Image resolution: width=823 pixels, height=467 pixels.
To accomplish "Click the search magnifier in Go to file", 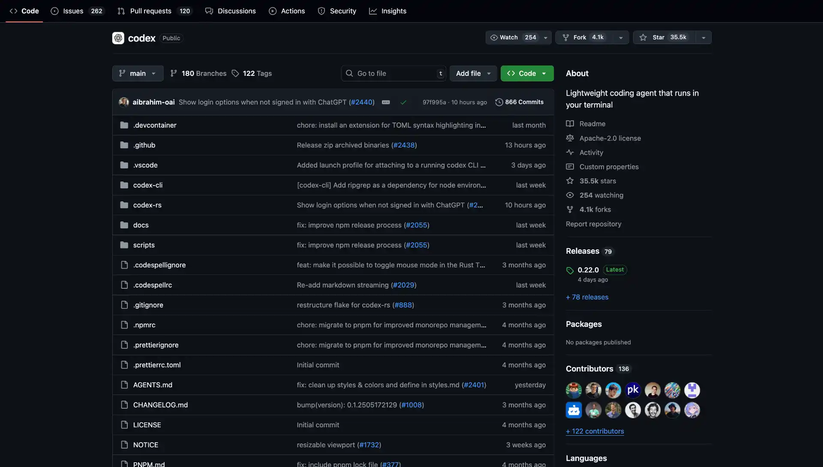I will (x=349, y=73).
